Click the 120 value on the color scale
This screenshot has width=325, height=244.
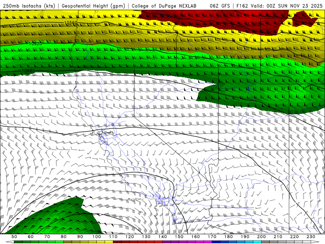pos(129,237)
